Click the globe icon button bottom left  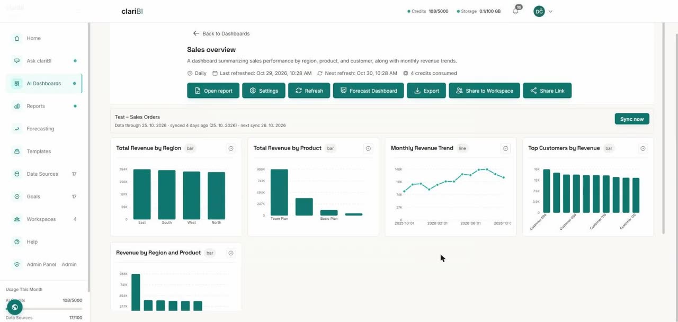[x=15, y=307]
